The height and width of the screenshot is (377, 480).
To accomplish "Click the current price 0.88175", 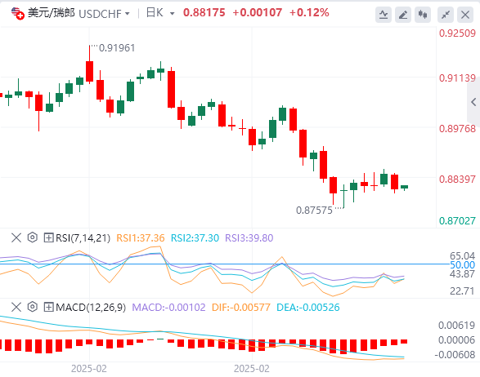I will 204,13.
